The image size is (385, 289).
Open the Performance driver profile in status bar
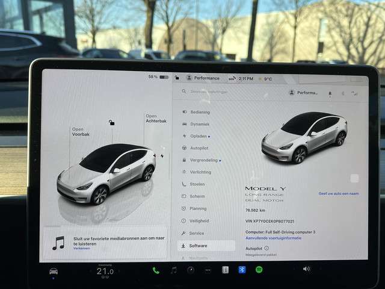point(203,78)
